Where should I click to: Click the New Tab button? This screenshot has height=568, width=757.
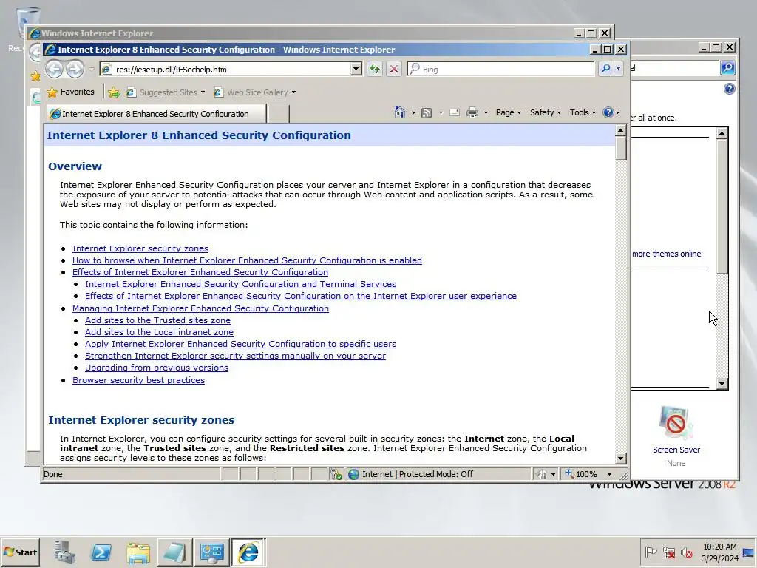[279, 115]
